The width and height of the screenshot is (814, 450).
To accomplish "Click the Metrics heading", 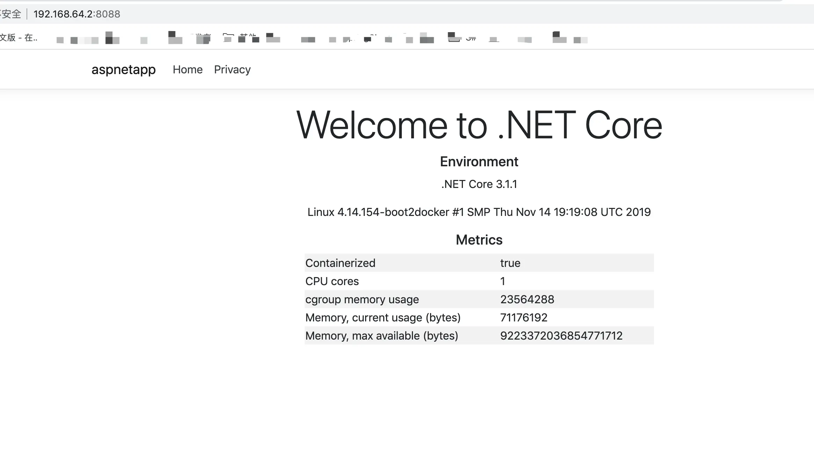I will (x=479, y=240).
